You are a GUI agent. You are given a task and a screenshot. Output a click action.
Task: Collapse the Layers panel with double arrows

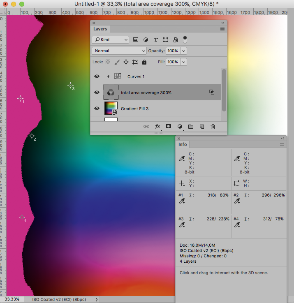(x=223, y=23)
